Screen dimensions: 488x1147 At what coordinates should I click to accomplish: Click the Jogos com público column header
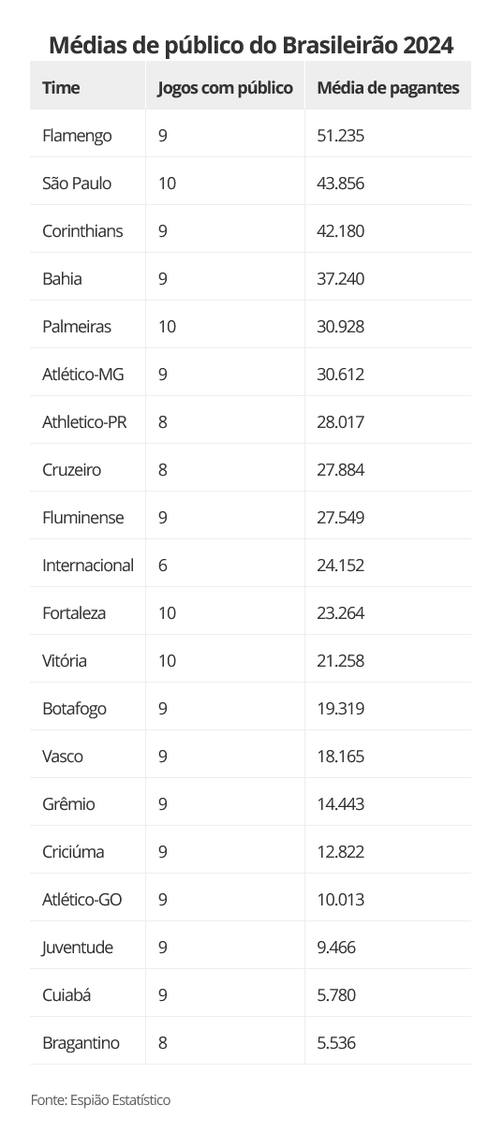point(225,88)
